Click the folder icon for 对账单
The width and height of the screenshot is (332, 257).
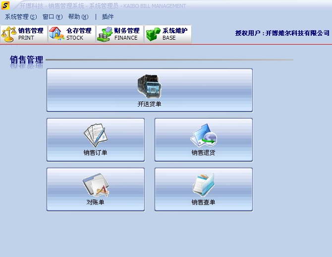point(96,185)
